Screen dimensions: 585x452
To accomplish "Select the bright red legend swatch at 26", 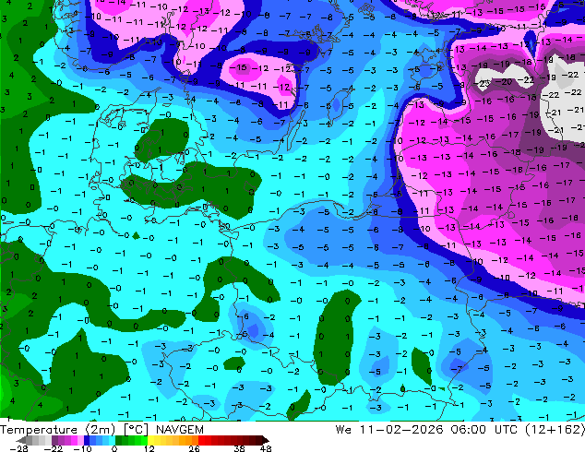I will [201, 440].
